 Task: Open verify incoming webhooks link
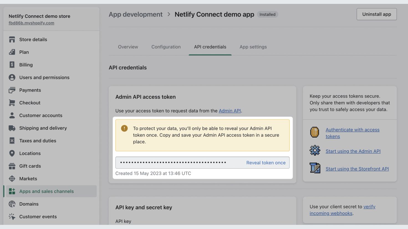[x=343, y=210]
